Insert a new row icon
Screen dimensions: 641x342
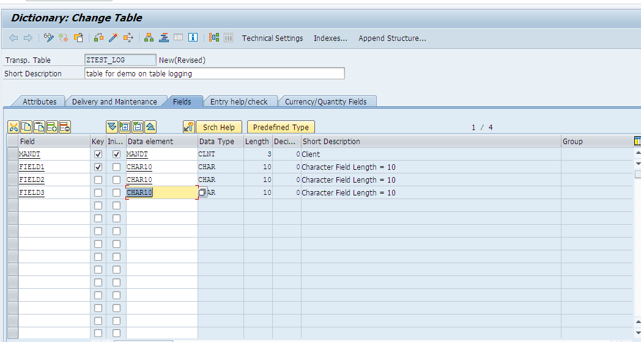(52, 127)
